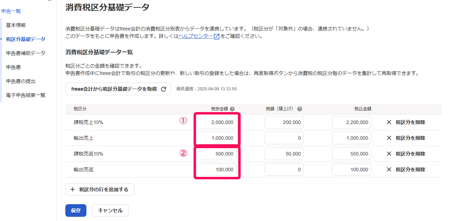Click the 税区分 column header
449x221 pixels.
80,109
